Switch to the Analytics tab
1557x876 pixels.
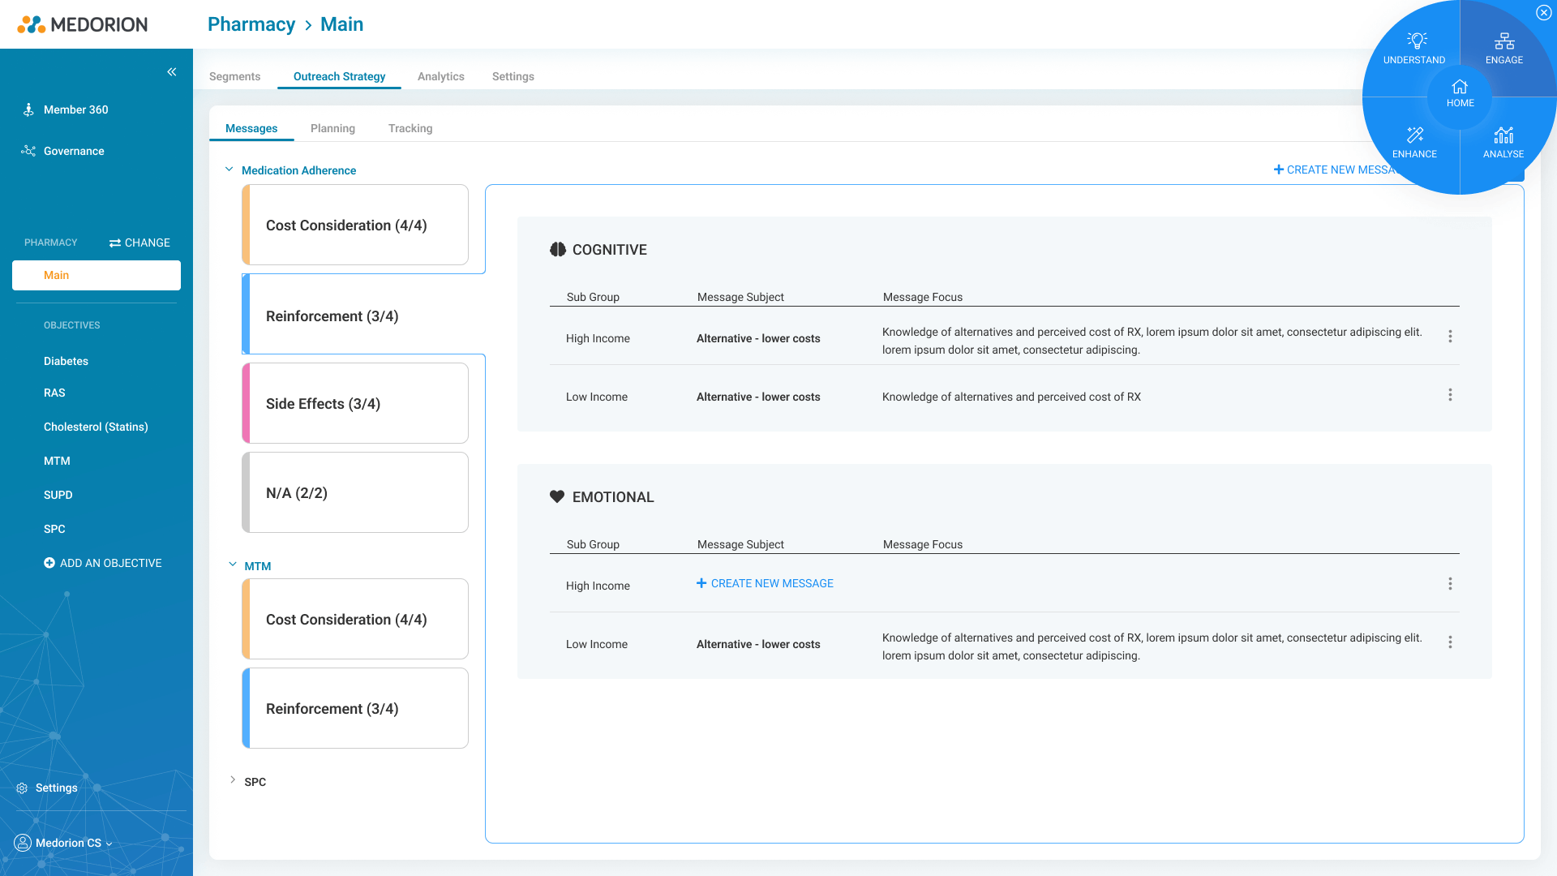click(x=440, y=76)
